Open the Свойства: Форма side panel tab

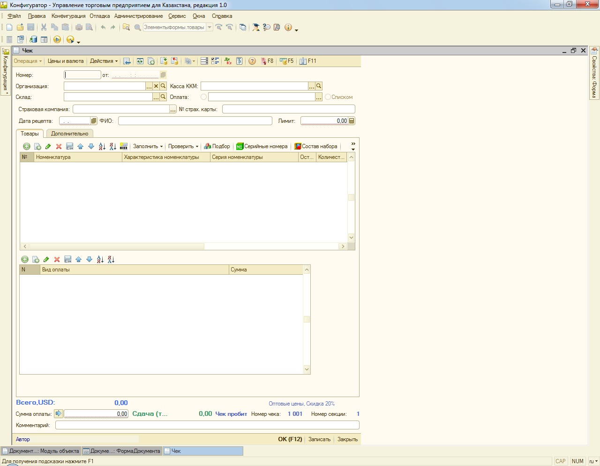tap(594, 73)
